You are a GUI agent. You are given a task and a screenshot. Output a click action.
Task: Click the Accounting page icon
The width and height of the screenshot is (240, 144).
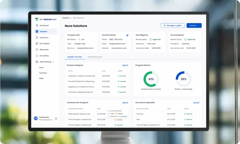pos(37,56)
